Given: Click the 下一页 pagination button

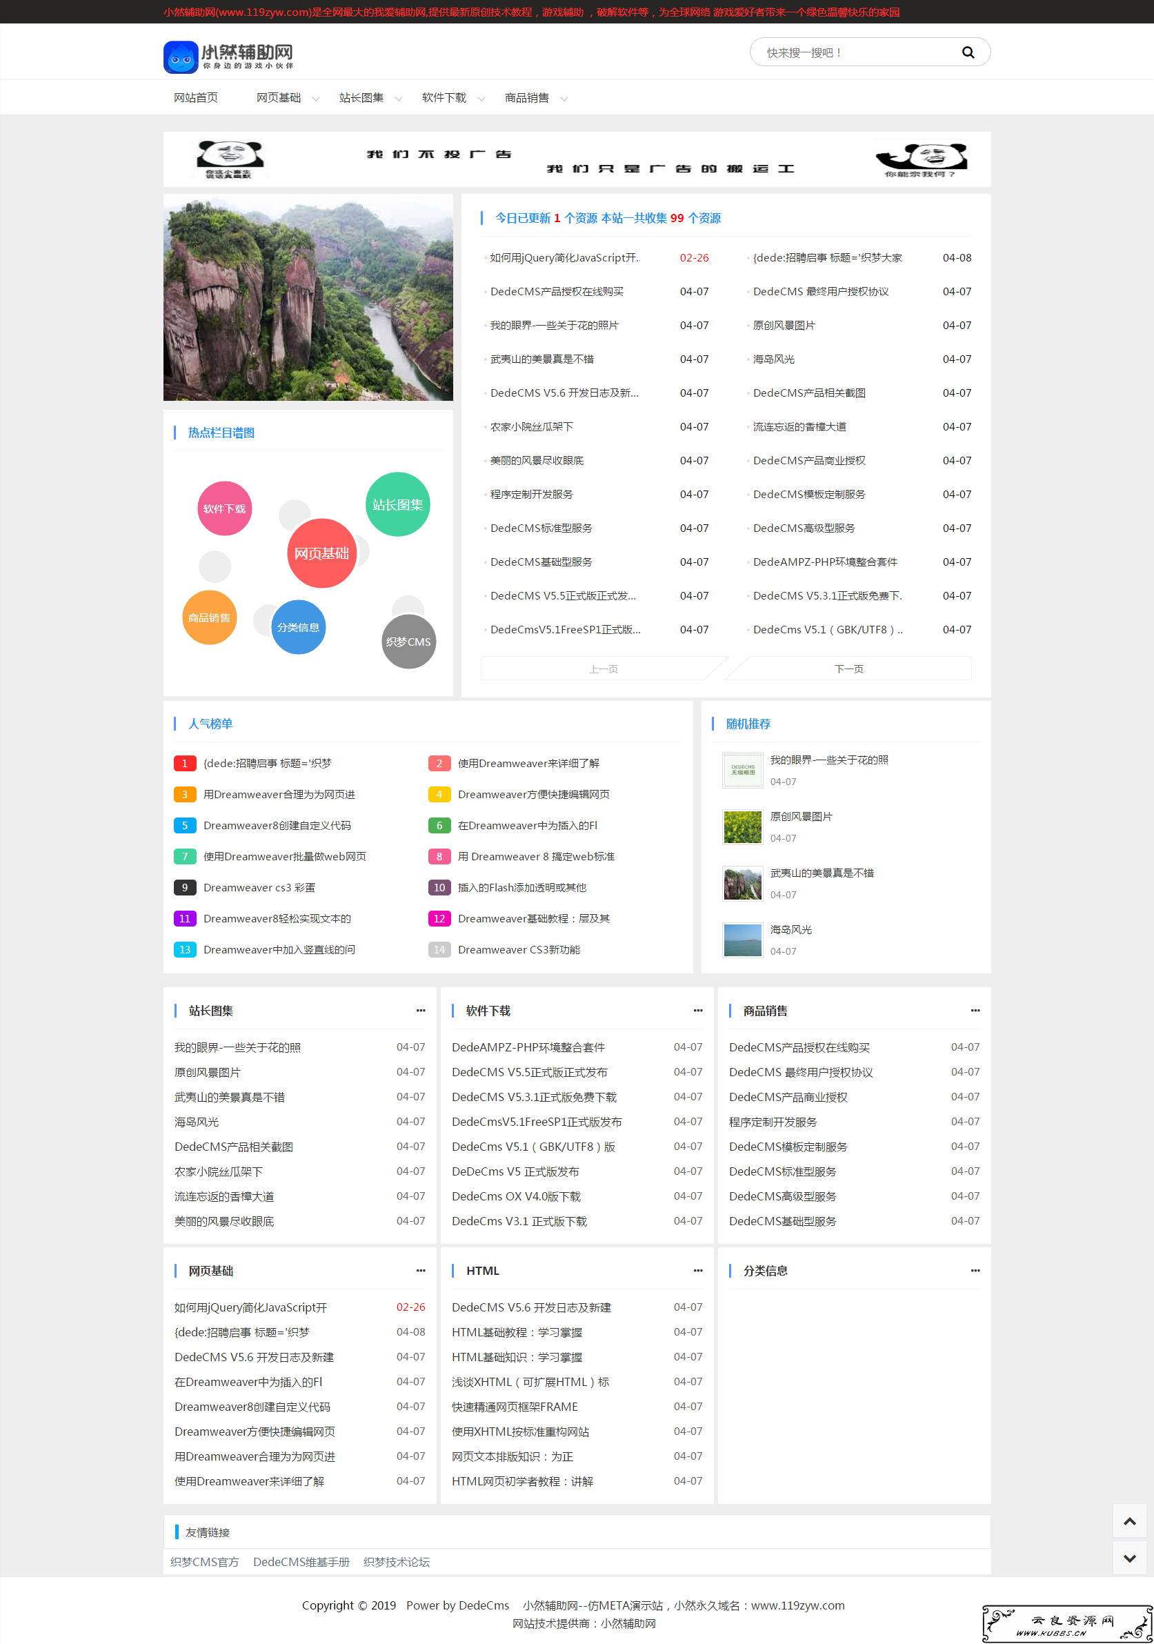Looking at the screenshot, I should pyautogui.click(x=849, y=669).
